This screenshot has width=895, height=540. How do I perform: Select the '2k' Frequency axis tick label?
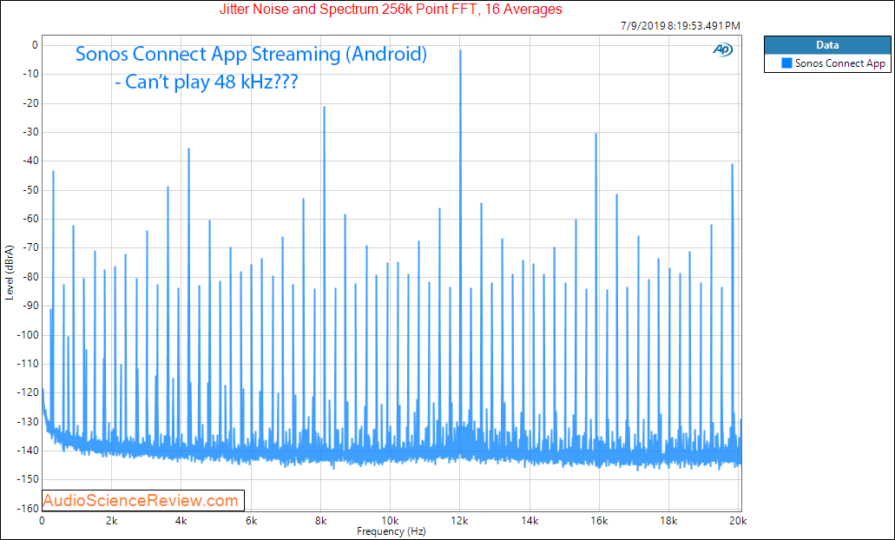pyautogui.click(x=112, y=521)
